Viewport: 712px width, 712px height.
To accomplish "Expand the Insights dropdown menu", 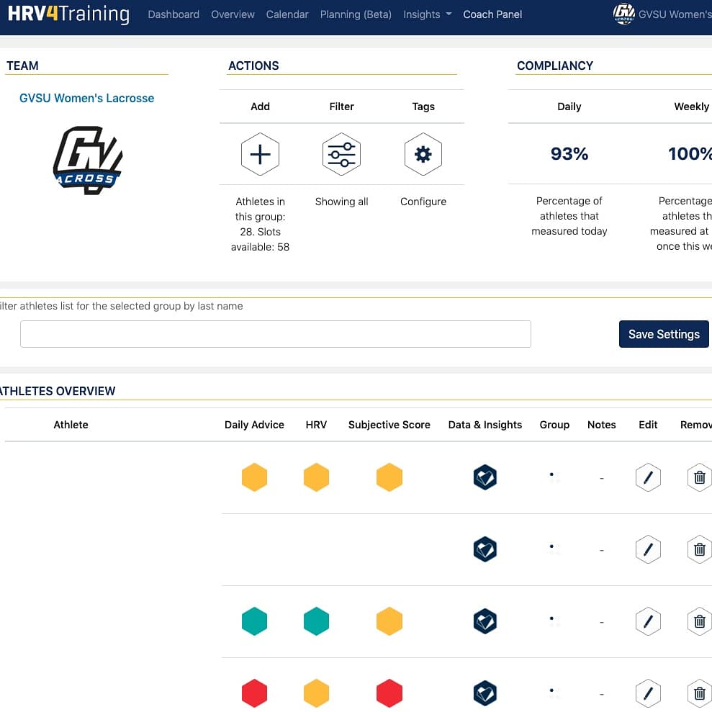I will (428, 14).
